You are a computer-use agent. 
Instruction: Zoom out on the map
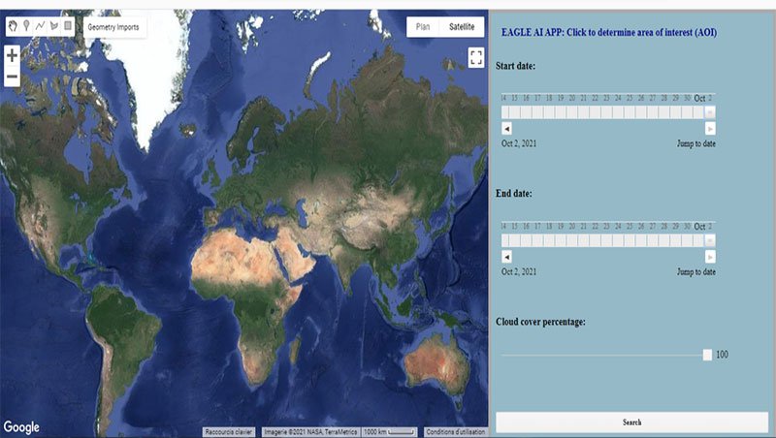12,77
